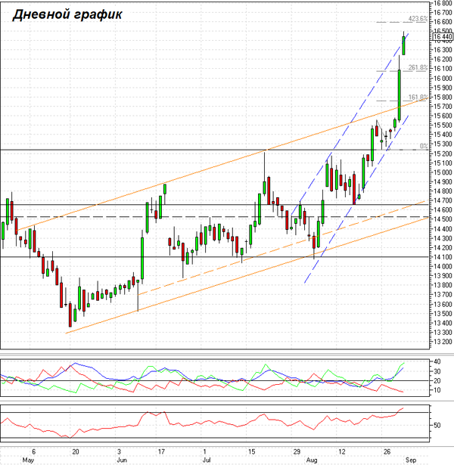Click the 13 700 price axis label
This screenshot has width=454, height=465.
443,294
